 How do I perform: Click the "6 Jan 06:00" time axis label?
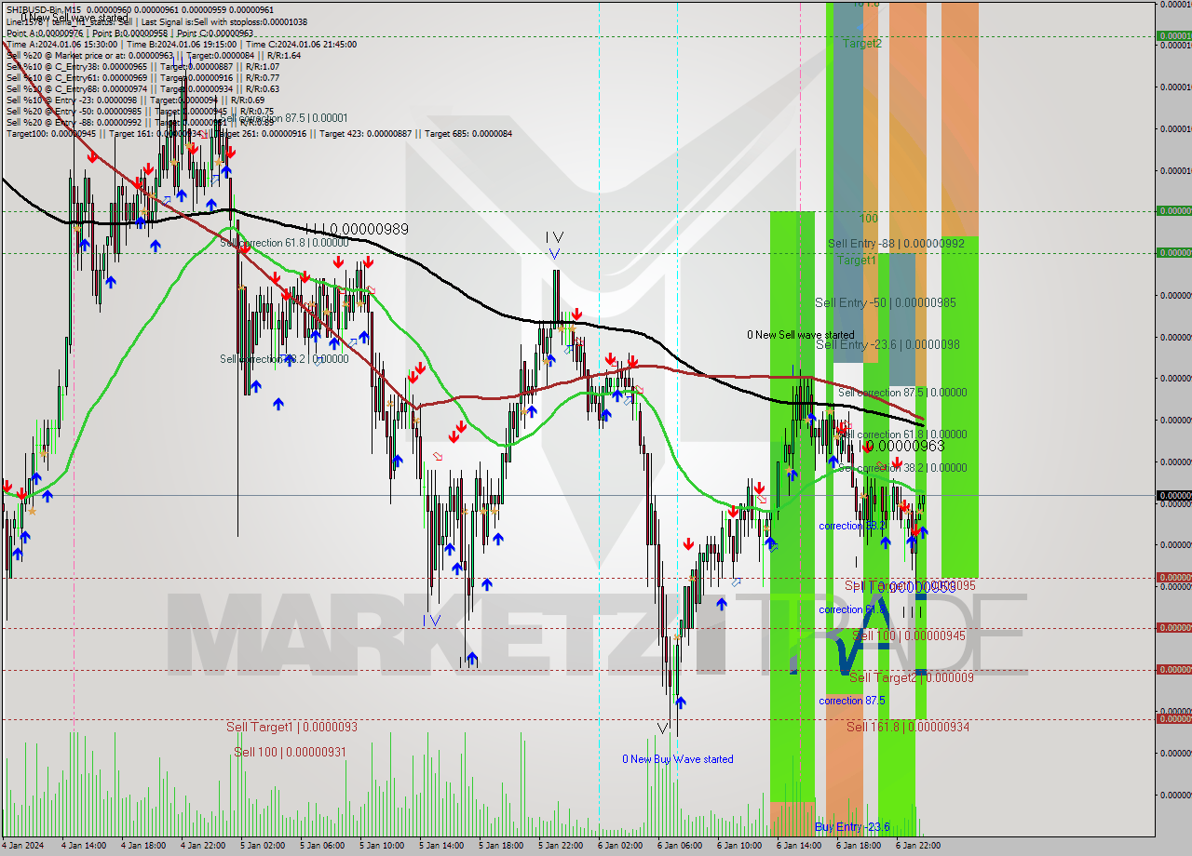tap(678, 846)
